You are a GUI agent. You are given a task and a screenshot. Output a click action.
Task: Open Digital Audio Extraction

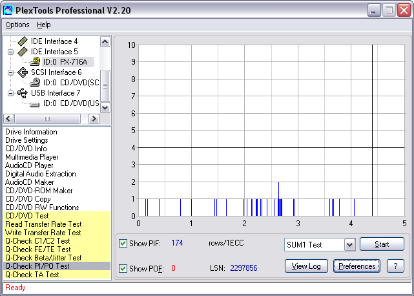41,174
